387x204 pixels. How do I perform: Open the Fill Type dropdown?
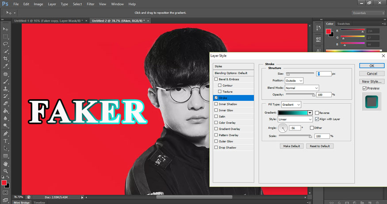(291, 105)
